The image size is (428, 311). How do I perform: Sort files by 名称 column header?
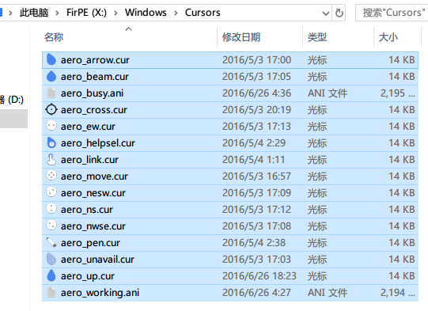point(54,37)
